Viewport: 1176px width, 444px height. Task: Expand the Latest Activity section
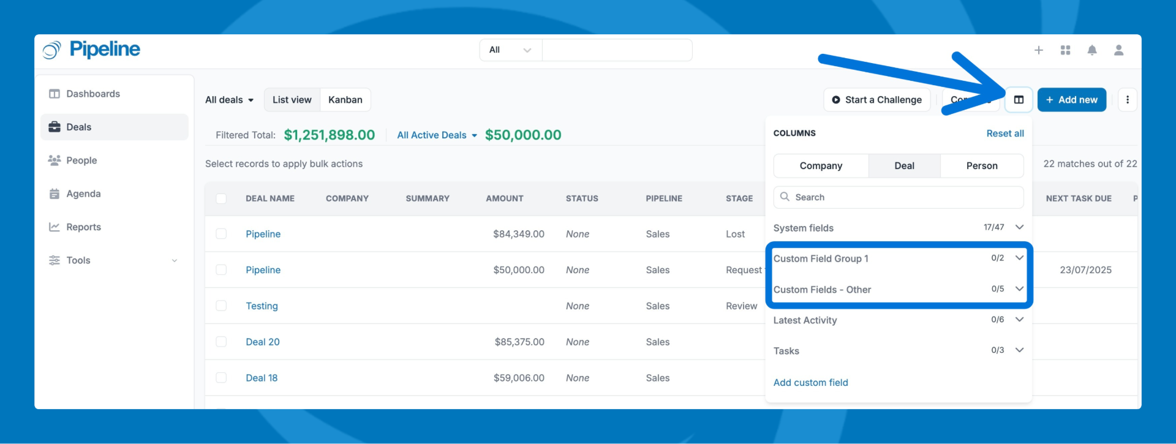pyautogui.click(x=899, y=320)
